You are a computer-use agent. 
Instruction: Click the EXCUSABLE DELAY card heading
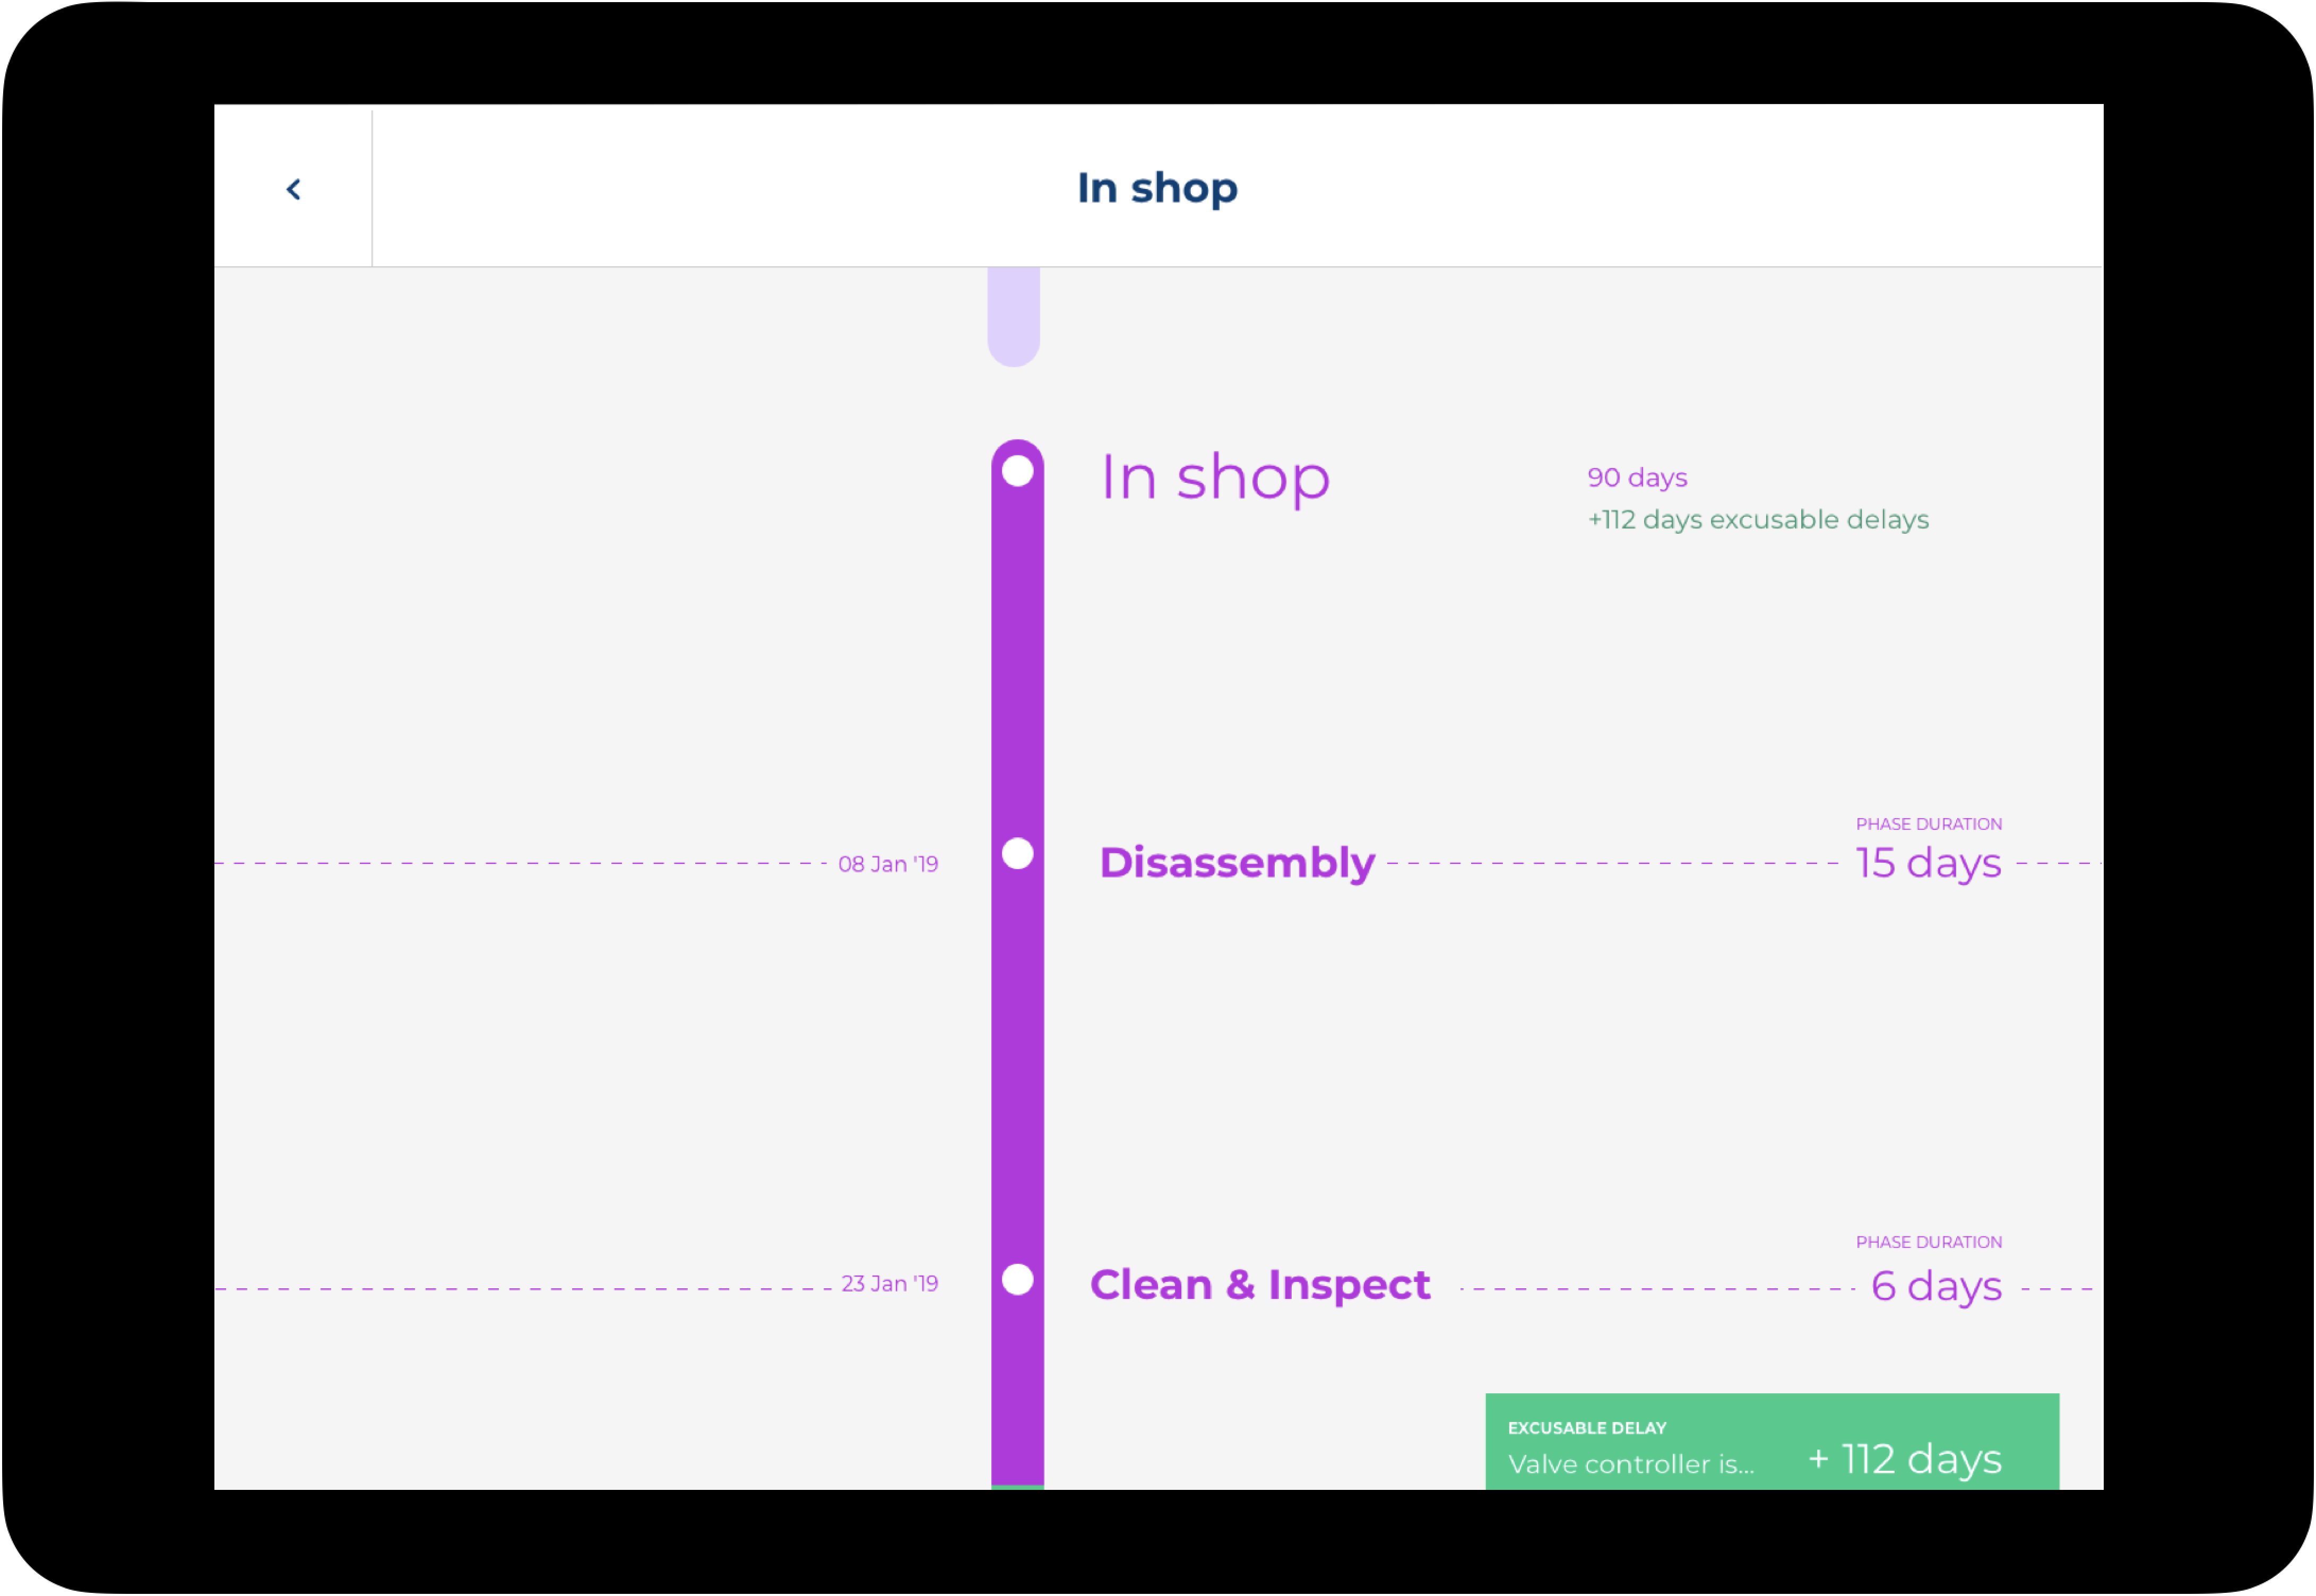pyautogui.click(x=1587, y=1429)
